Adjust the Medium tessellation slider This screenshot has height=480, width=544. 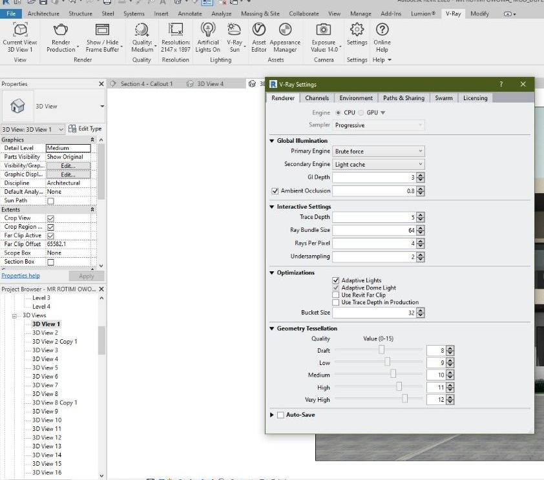tap(393, 374)
